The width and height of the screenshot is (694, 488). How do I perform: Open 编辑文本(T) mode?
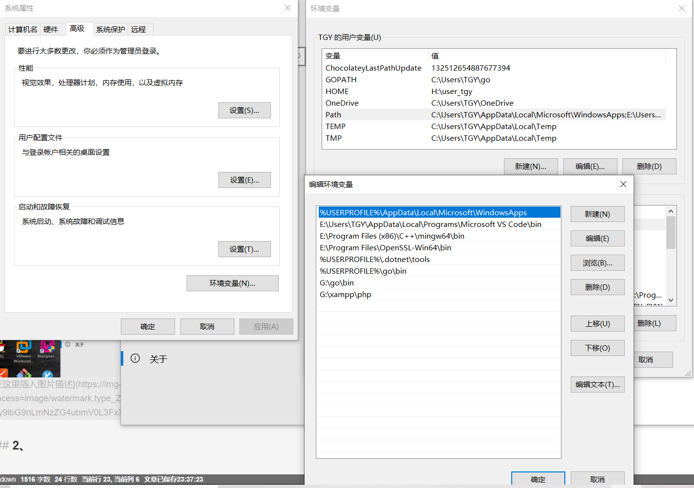click(x=597, y=384)
